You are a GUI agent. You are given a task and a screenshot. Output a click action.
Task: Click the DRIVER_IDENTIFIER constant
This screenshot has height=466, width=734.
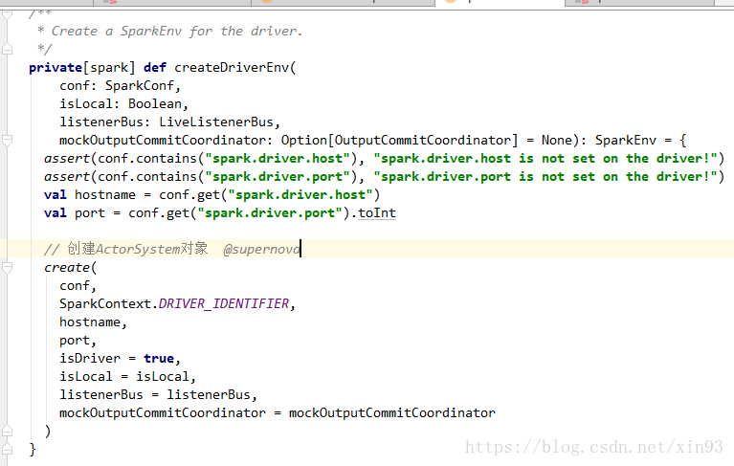(224, 304)
